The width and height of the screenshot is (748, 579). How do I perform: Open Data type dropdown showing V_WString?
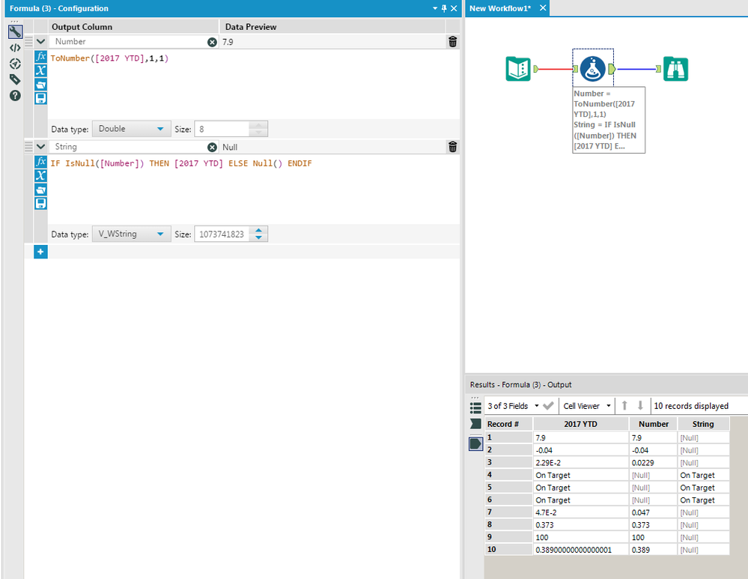pos(131,234)
